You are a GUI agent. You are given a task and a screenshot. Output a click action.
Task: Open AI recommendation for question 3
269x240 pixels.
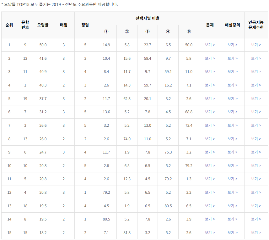[256, 125]
